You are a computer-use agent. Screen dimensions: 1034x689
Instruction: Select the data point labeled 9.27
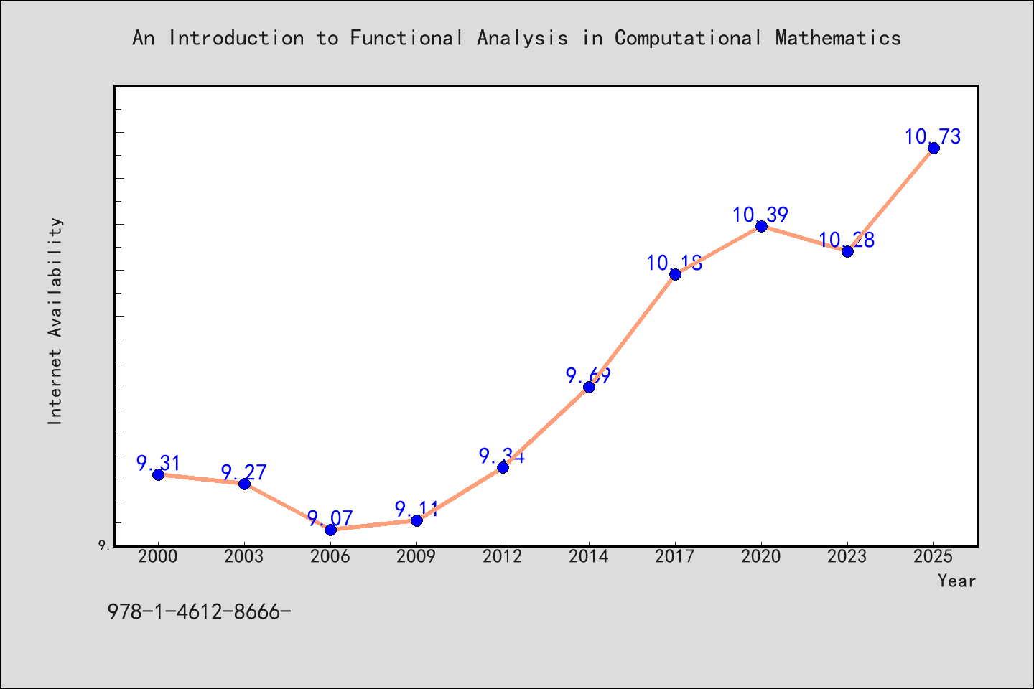[x=244, y=484]
